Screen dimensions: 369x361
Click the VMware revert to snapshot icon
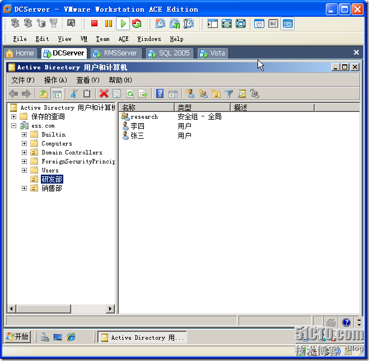pyautogui.click(x=175, y=24)
